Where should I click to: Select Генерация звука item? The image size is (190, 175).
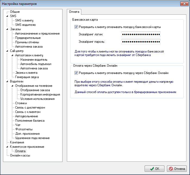[27, 77]
